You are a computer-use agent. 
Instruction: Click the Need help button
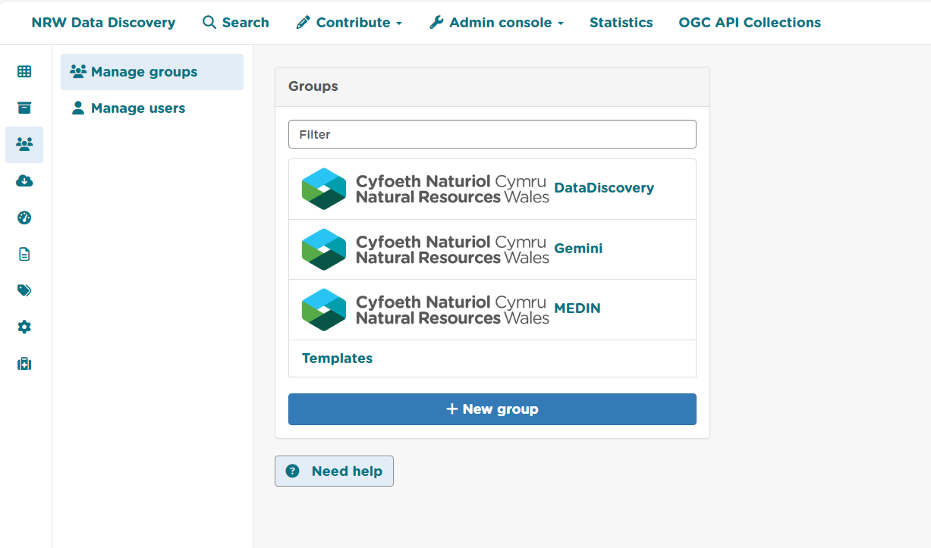(334, 471)
